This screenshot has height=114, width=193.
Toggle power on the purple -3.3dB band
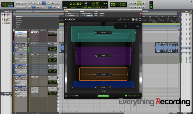click(x=96, y=56)
